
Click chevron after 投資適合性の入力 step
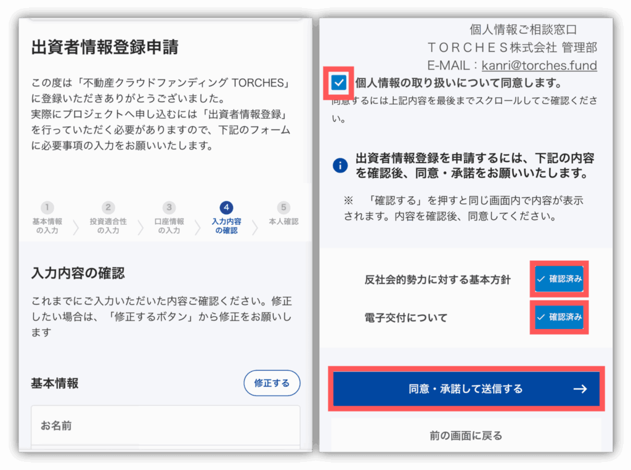140,227
